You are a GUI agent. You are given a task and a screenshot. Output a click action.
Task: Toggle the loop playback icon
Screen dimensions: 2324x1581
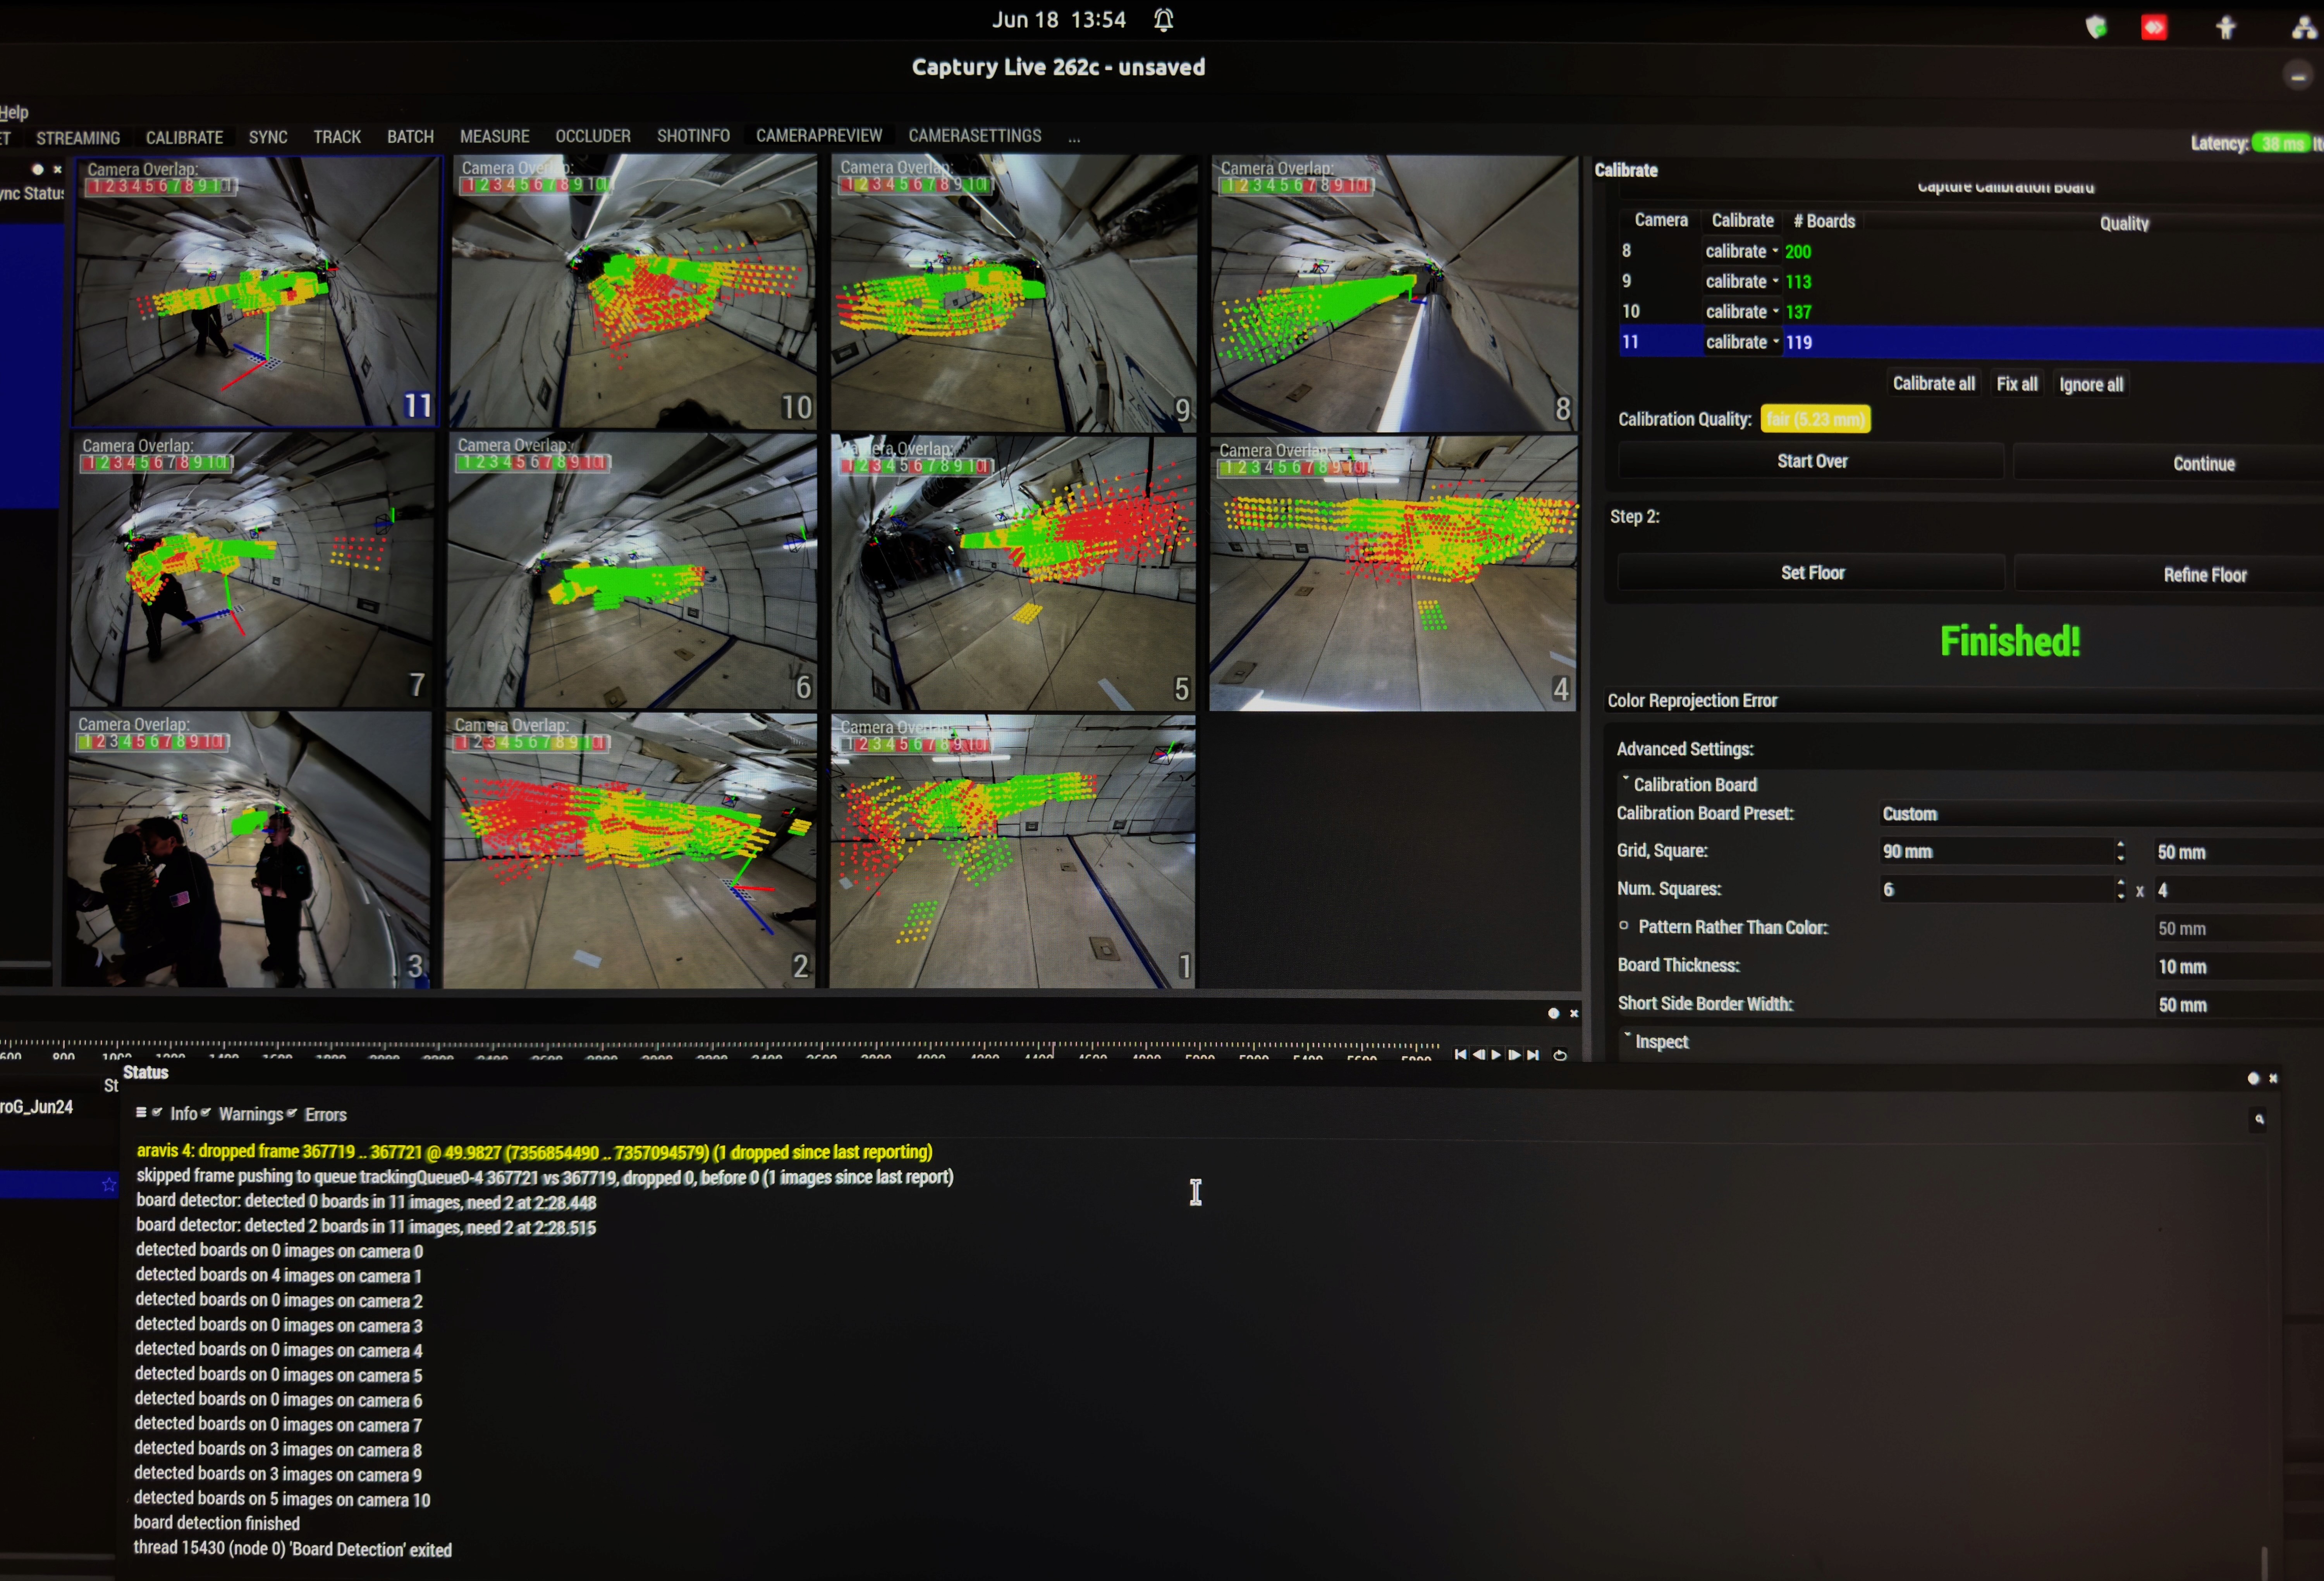click(x=1560, y=1055)
